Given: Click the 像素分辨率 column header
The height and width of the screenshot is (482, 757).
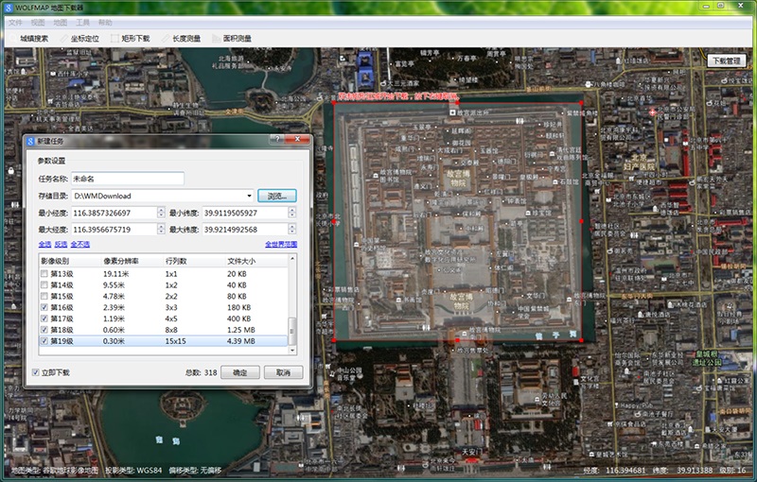Looking at the screenshot, I should pos(132,261).
